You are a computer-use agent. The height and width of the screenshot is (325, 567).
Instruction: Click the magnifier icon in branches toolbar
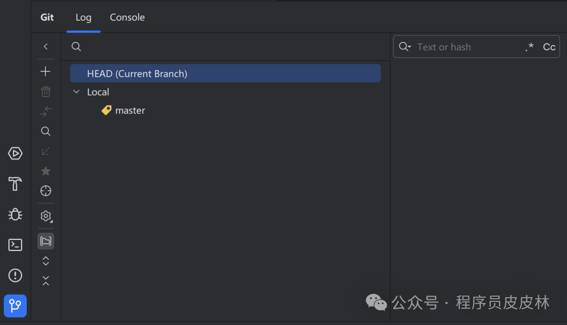tap(46, 131)
